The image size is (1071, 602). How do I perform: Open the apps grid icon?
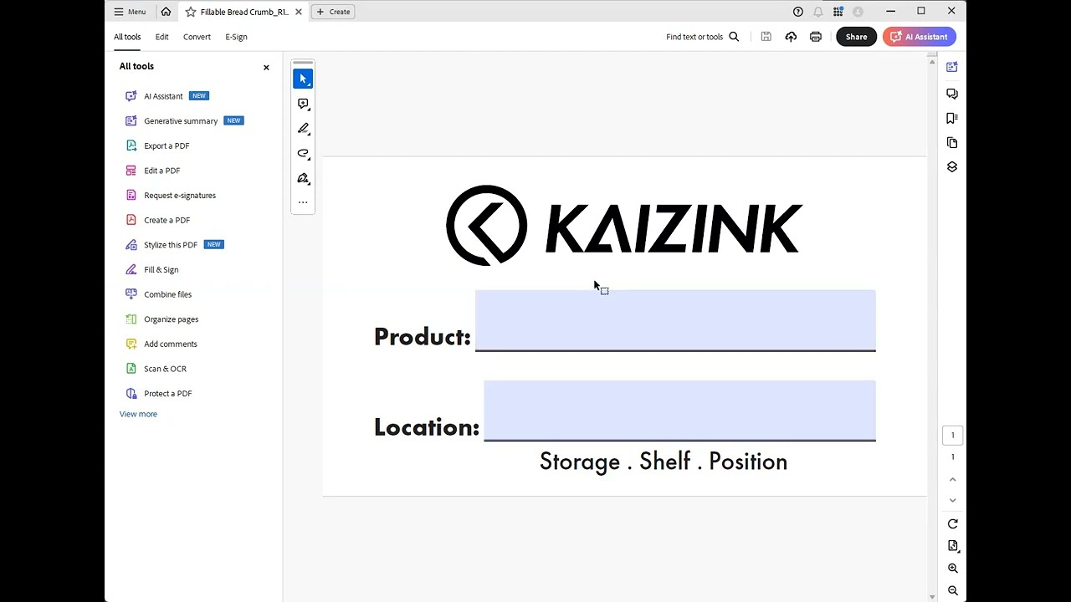pos(838,12)
